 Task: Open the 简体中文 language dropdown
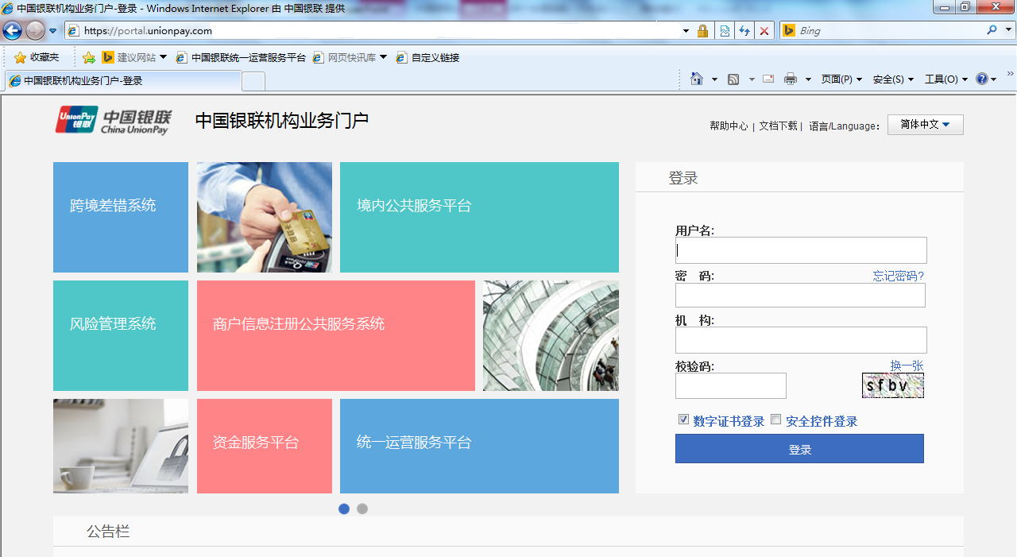[x=925, y=124]
